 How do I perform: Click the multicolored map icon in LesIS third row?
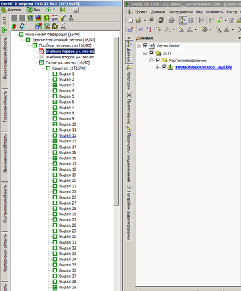click(x=38, y=27)
